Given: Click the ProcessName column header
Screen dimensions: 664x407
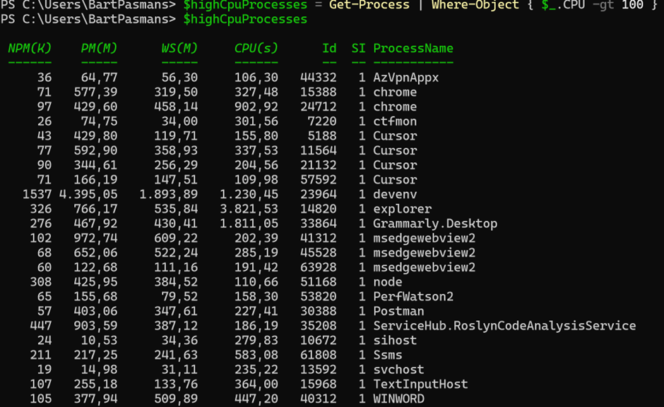Looking at the screenshot, I should click(x=413, y=48).
